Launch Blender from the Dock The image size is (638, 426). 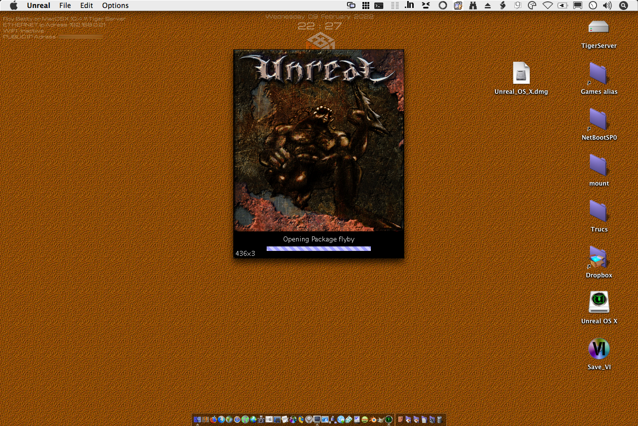click(373, 420)
